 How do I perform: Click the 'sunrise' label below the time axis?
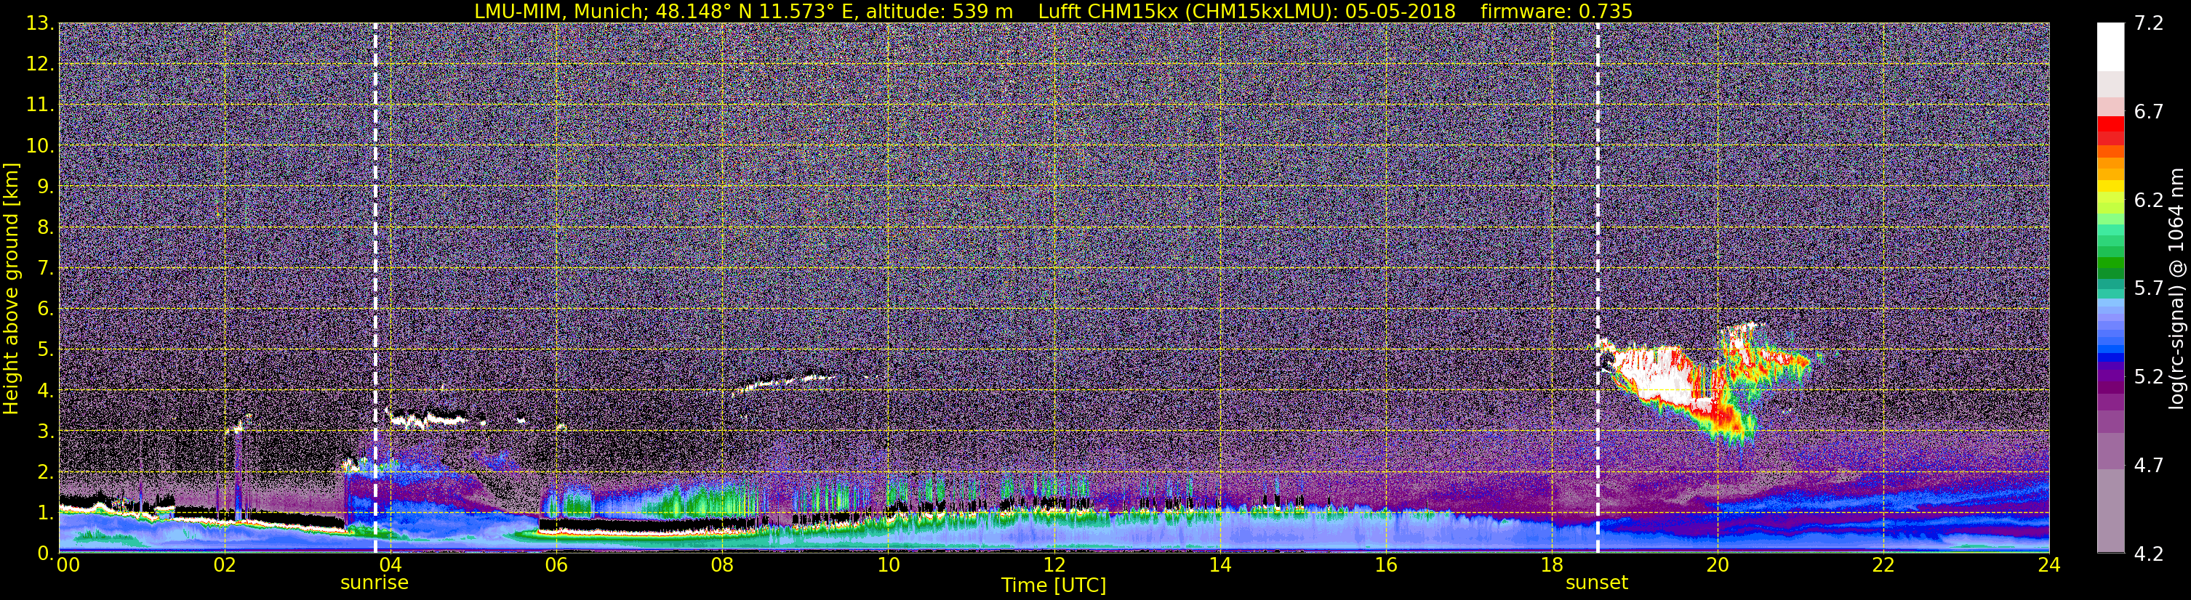[374, 583]
